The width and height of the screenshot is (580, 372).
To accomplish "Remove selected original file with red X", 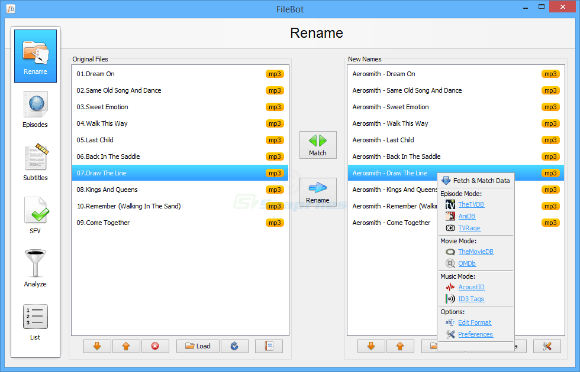I will [x=155, y=346].
